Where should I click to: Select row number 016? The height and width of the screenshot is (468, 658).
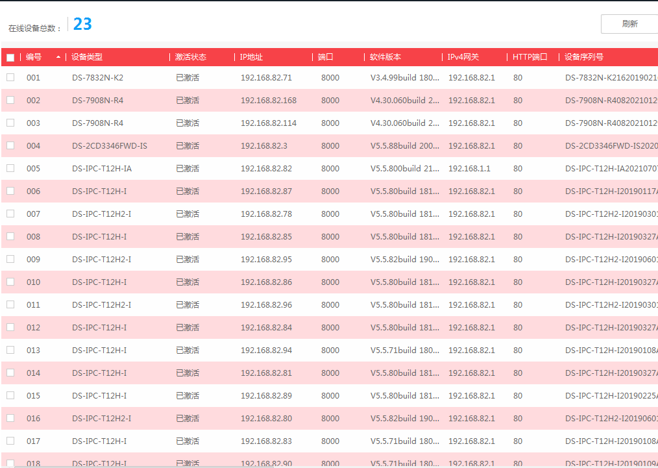coord(33,418)
